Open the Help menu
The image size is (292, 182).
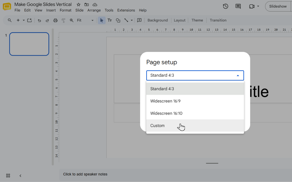(143, 10)
